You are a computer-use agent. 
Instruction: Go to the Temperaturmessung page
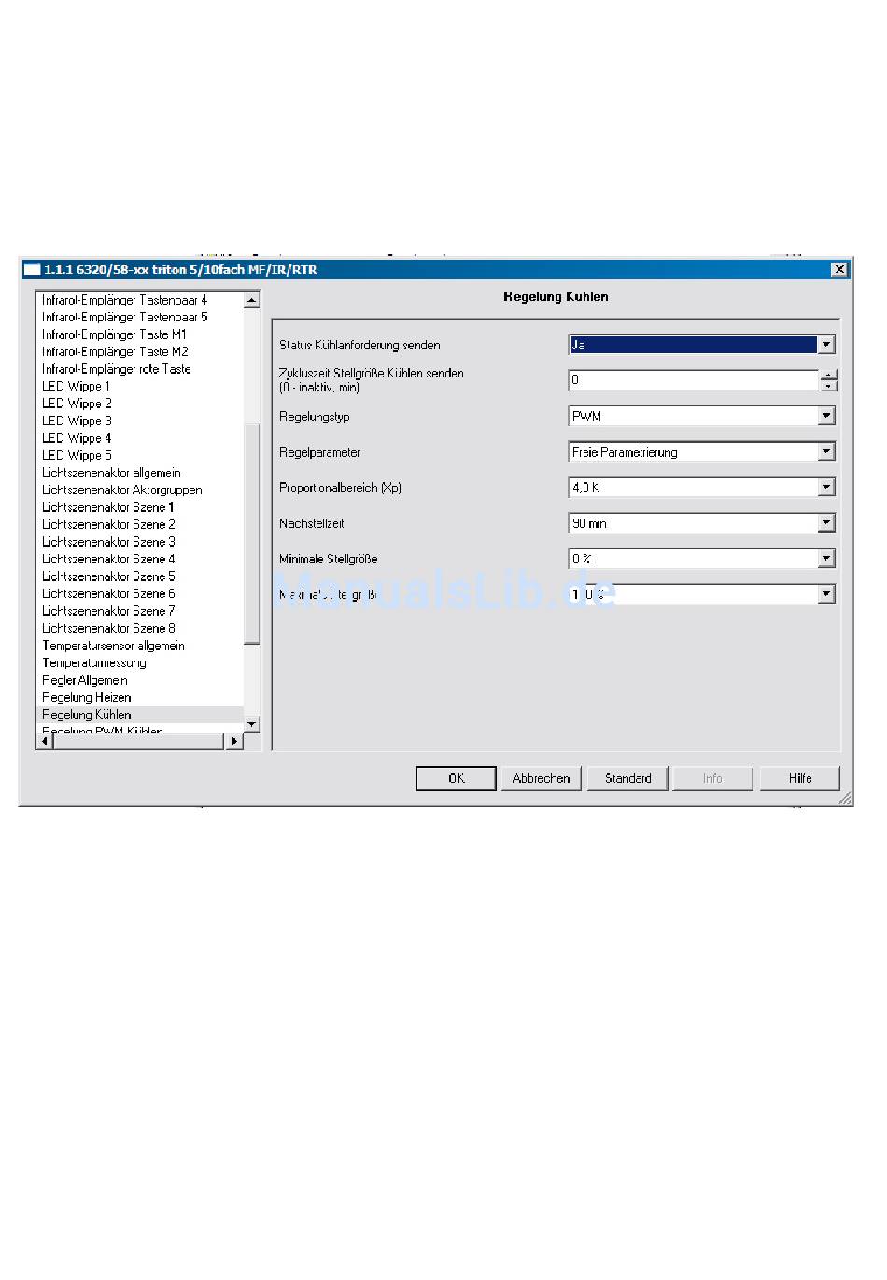coord(94,662)
